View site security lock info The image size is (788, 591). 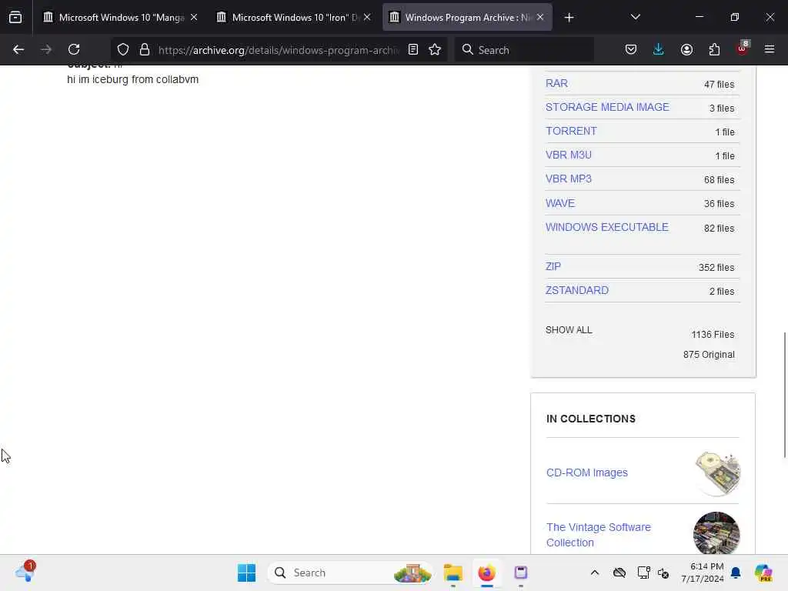pyautogui.click(x=145, y=49)
